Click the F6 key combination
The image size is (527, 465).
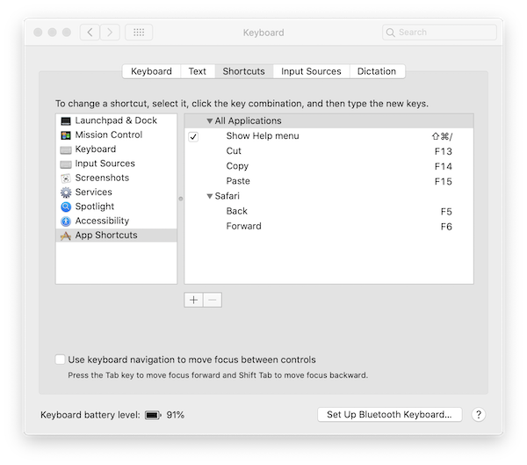[446, 227]
